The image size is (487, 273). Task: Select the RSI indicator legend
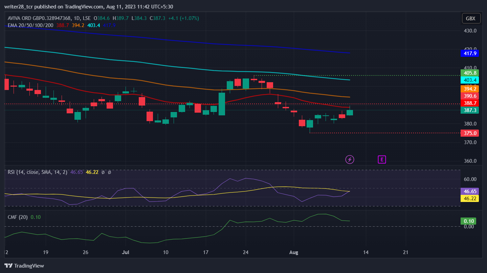[38, 172]
